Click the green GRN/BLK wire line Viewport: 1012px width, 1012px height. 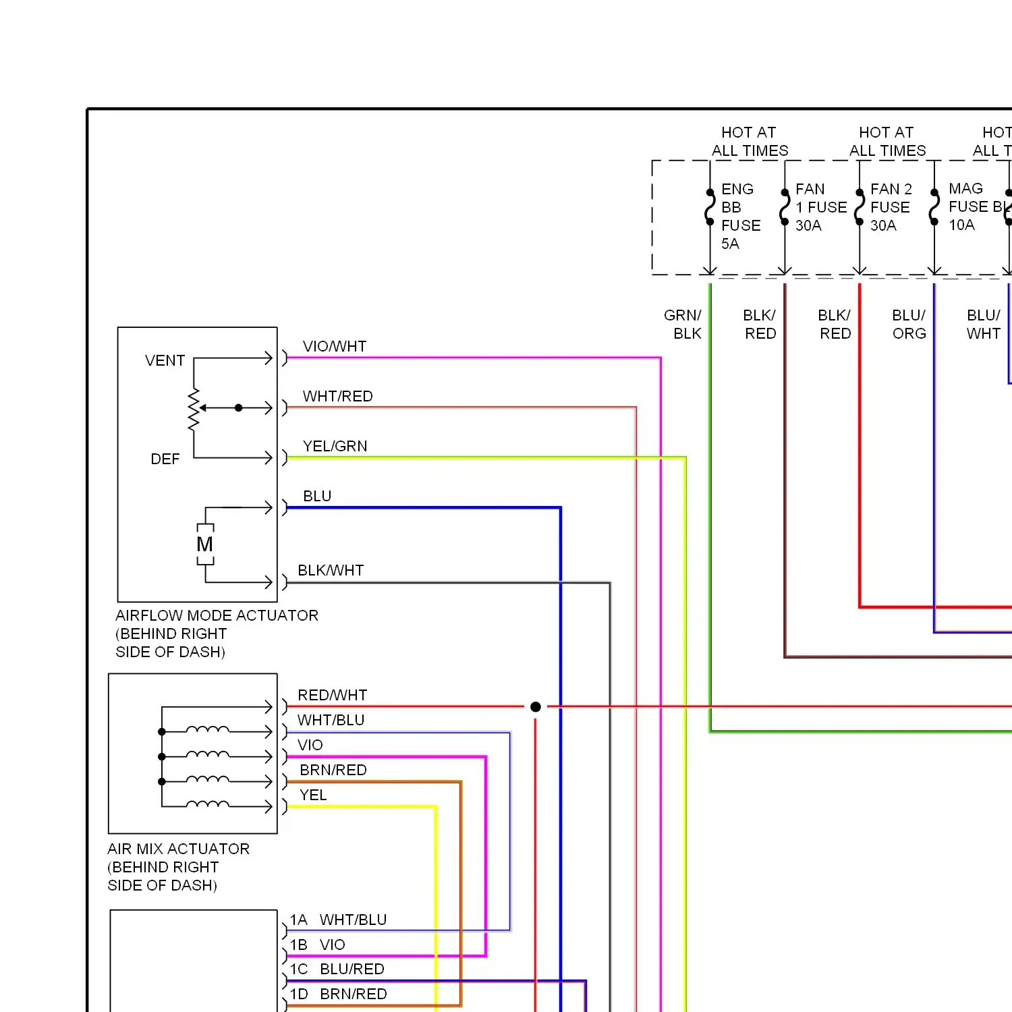coord(710,506)
